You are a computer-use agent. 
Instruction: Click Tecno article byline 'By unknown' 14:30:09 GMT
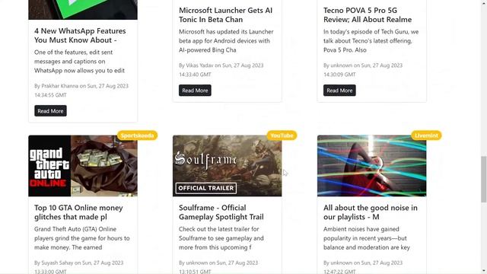click(363, 70)
